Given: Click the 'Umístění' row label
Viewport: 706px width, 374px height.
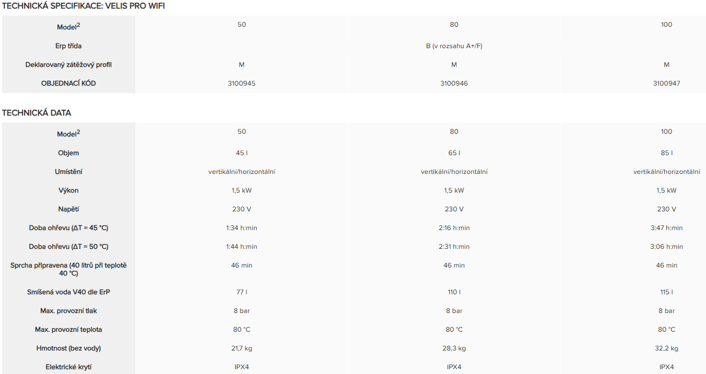Looking at the screenshot, I should coord(69,172).
